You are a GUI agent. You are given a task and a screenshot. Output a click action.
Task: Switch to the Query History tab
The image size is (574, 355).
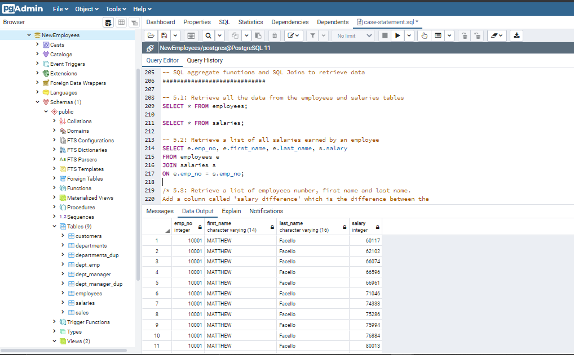coord(205,60)
